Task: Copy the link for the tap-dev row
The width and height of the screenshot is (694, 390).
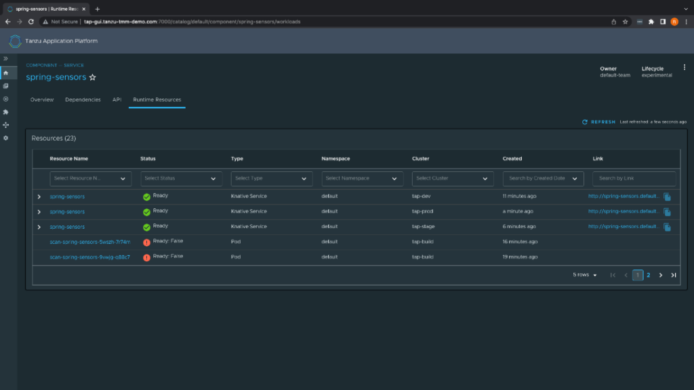Action: [667, 197]
